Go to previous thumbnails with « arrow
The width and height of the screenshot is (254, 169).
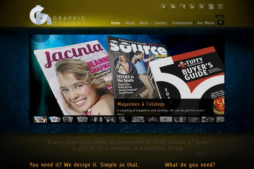tap(208, 119)
